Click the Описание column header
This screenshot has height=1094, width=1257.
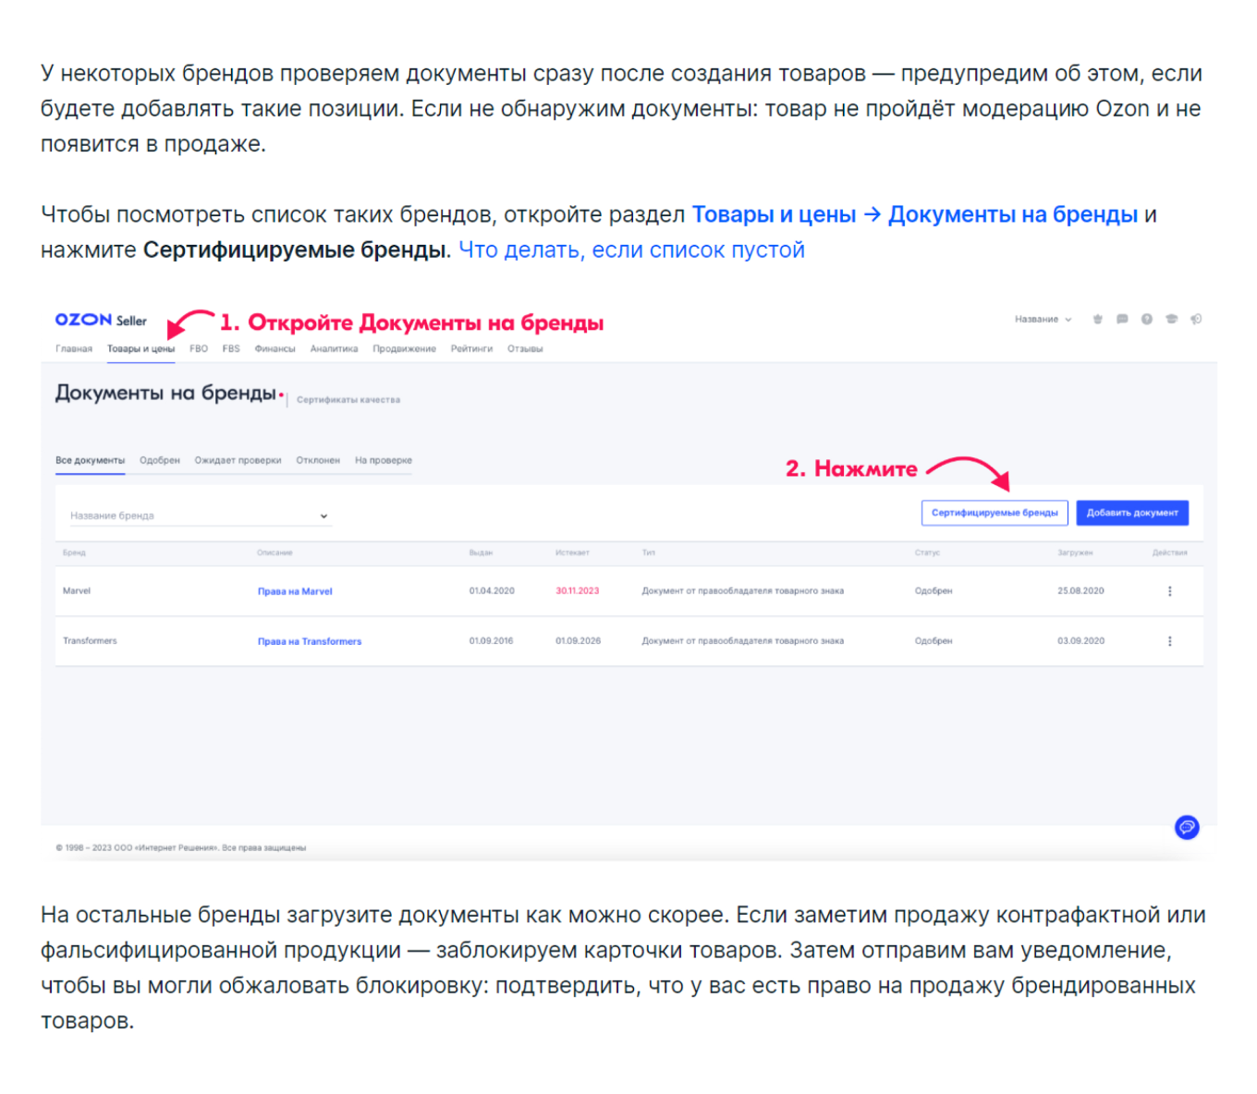click(x=275, y=553)
